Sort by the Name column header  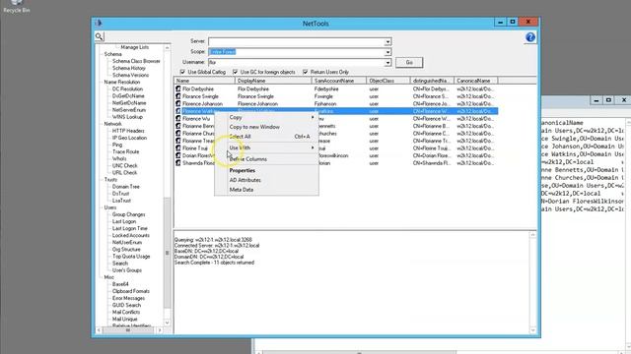coord(204,81)
